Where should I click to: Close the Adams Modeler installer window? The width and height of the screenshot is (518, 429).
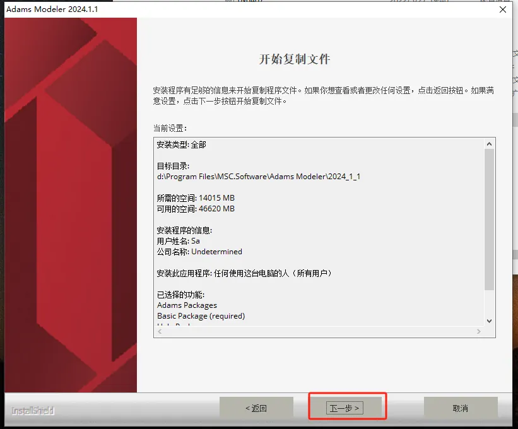(503, 9)
